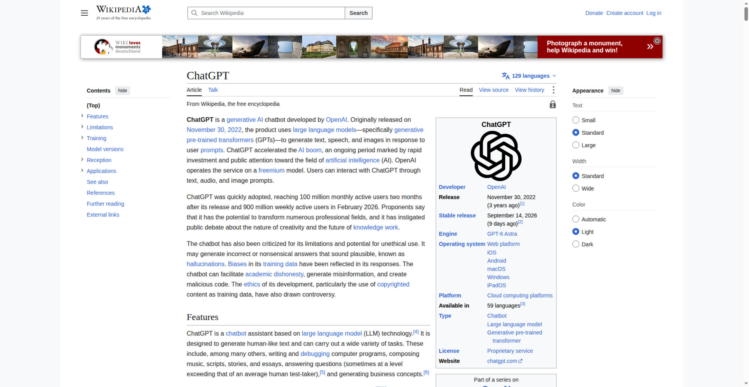Select the Dark color mode
Viewport: 749px width, 387px height.
576,244
